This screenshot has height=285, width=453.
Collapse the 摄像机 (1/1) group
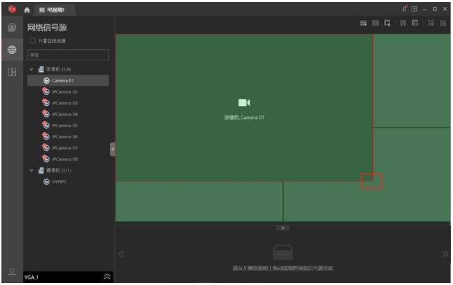[x=32, y=170]
